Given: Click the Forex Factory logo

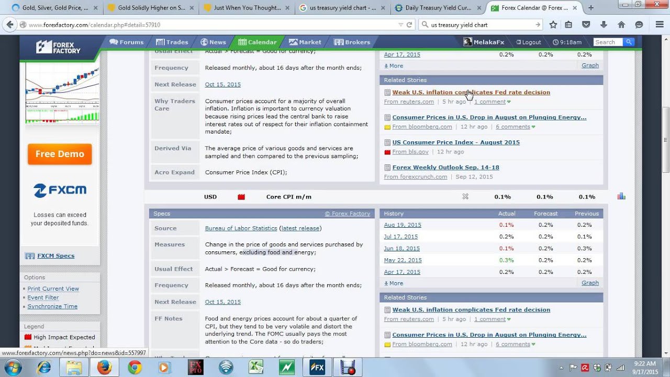Looking at the screenshot, I should coord(58,47).
